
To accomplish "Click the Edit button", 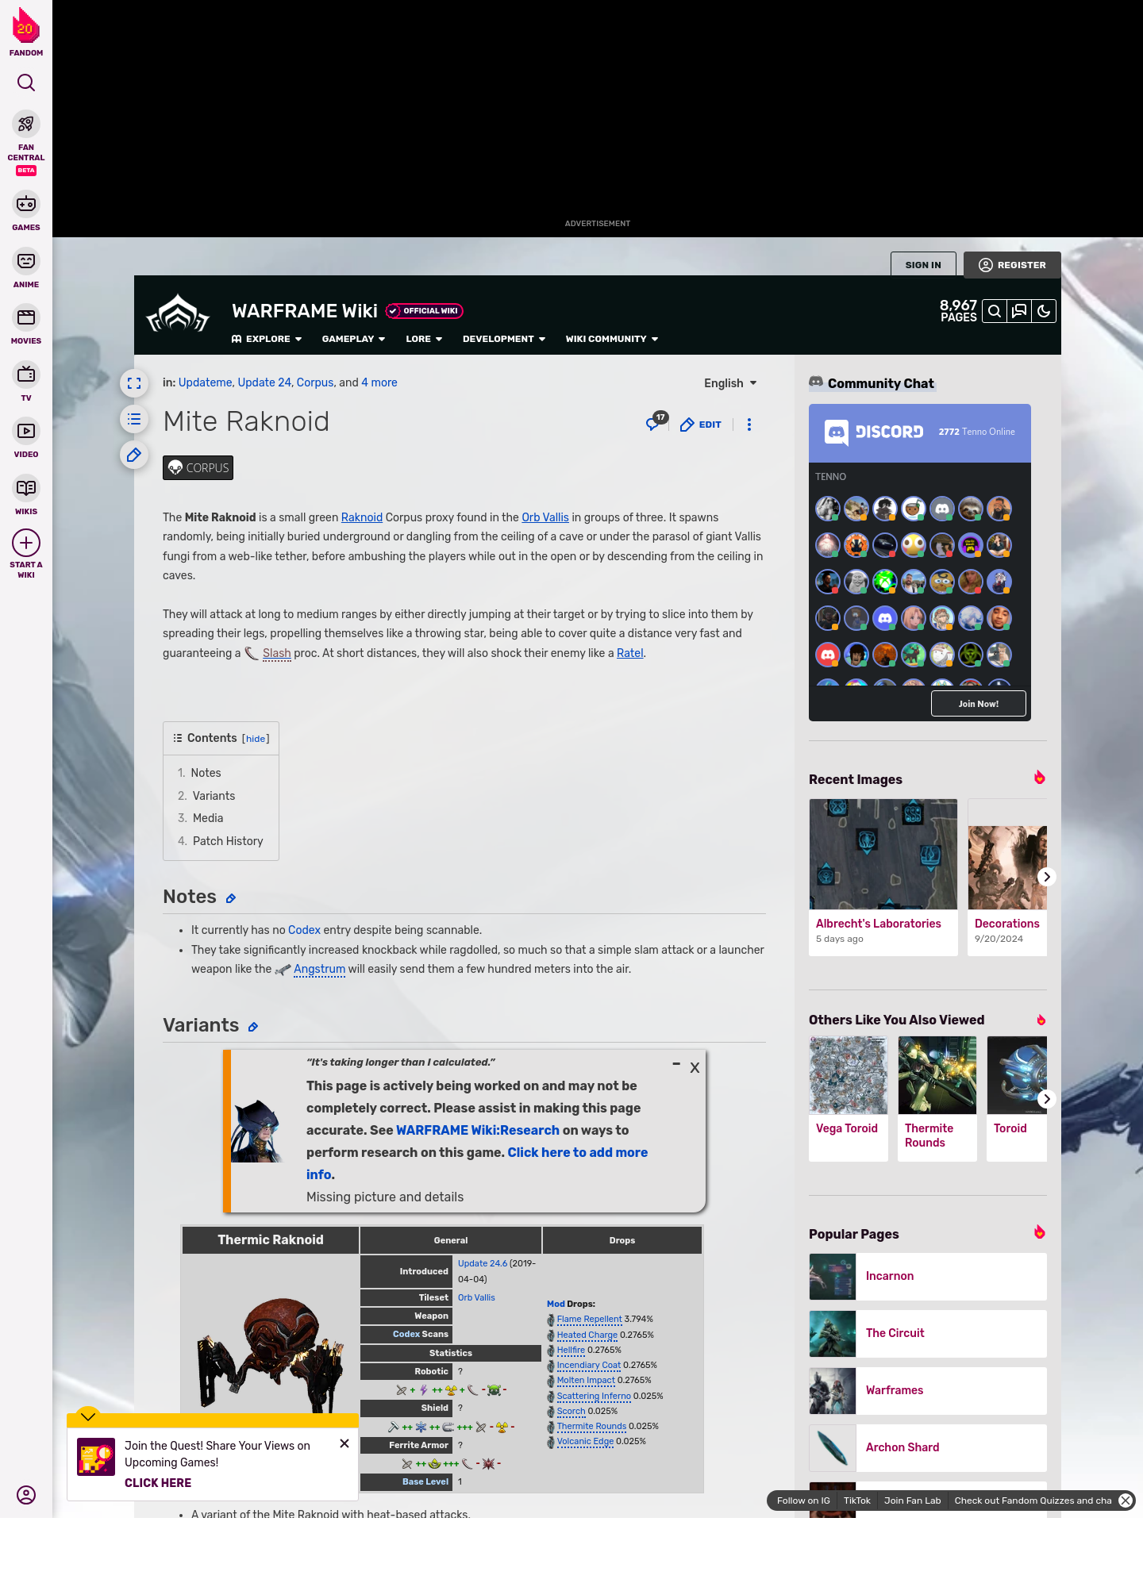I will (701, 425).
